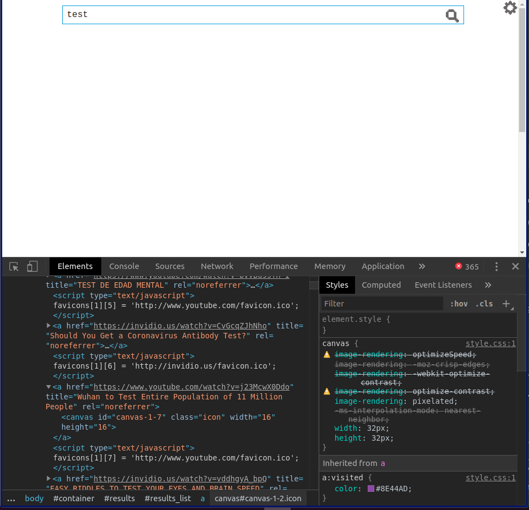Switch to the Computed styles tab
Viewport: 529px width, 510px height.
(381, 284)
